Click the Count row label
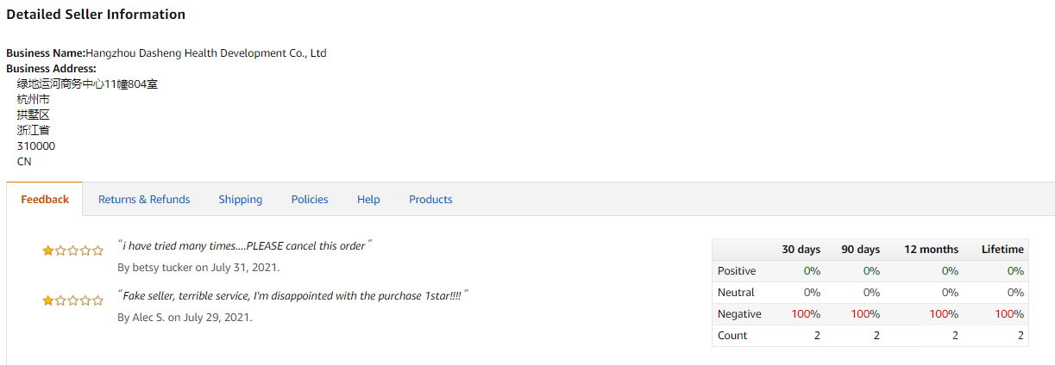Viewport: 1055px width, 365px height. click(732, 336)
